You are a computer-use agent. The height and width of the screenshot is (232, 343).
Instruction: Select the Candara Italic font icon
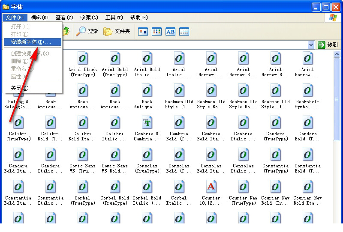pyautogui.click(x=51, y=155)
